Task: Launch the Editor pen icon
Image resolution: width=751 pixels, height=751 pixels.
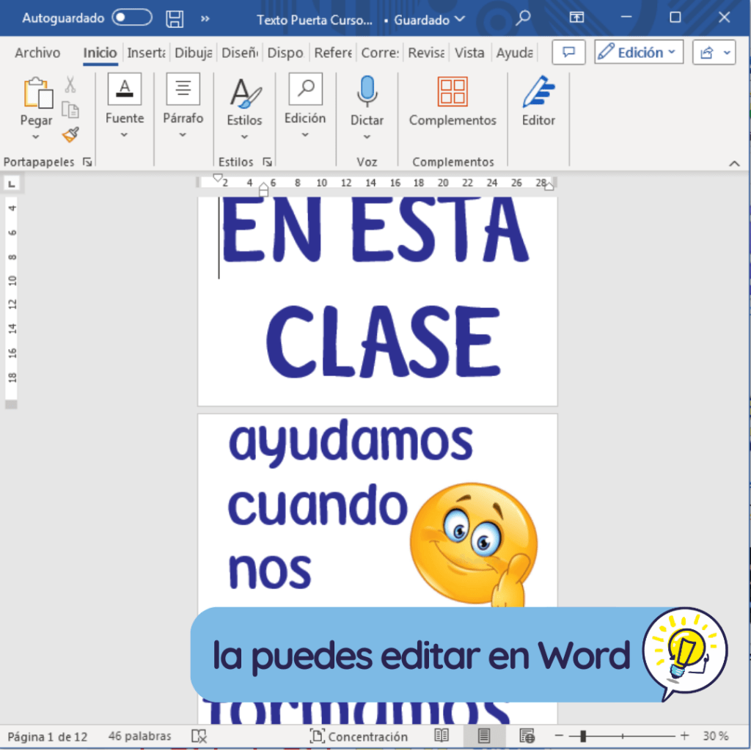Action: (538, 92)
